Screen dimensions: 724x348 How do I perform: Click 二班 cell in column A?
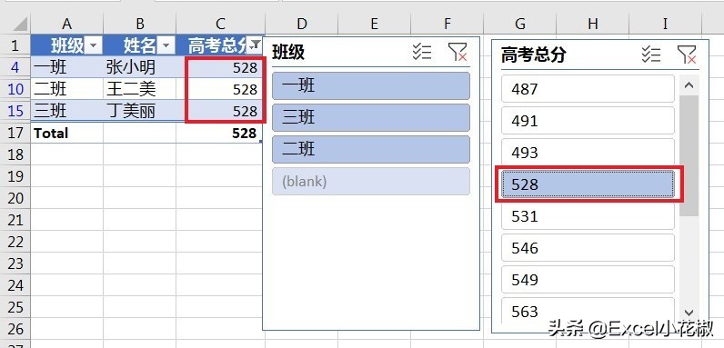tap(67, 89)
